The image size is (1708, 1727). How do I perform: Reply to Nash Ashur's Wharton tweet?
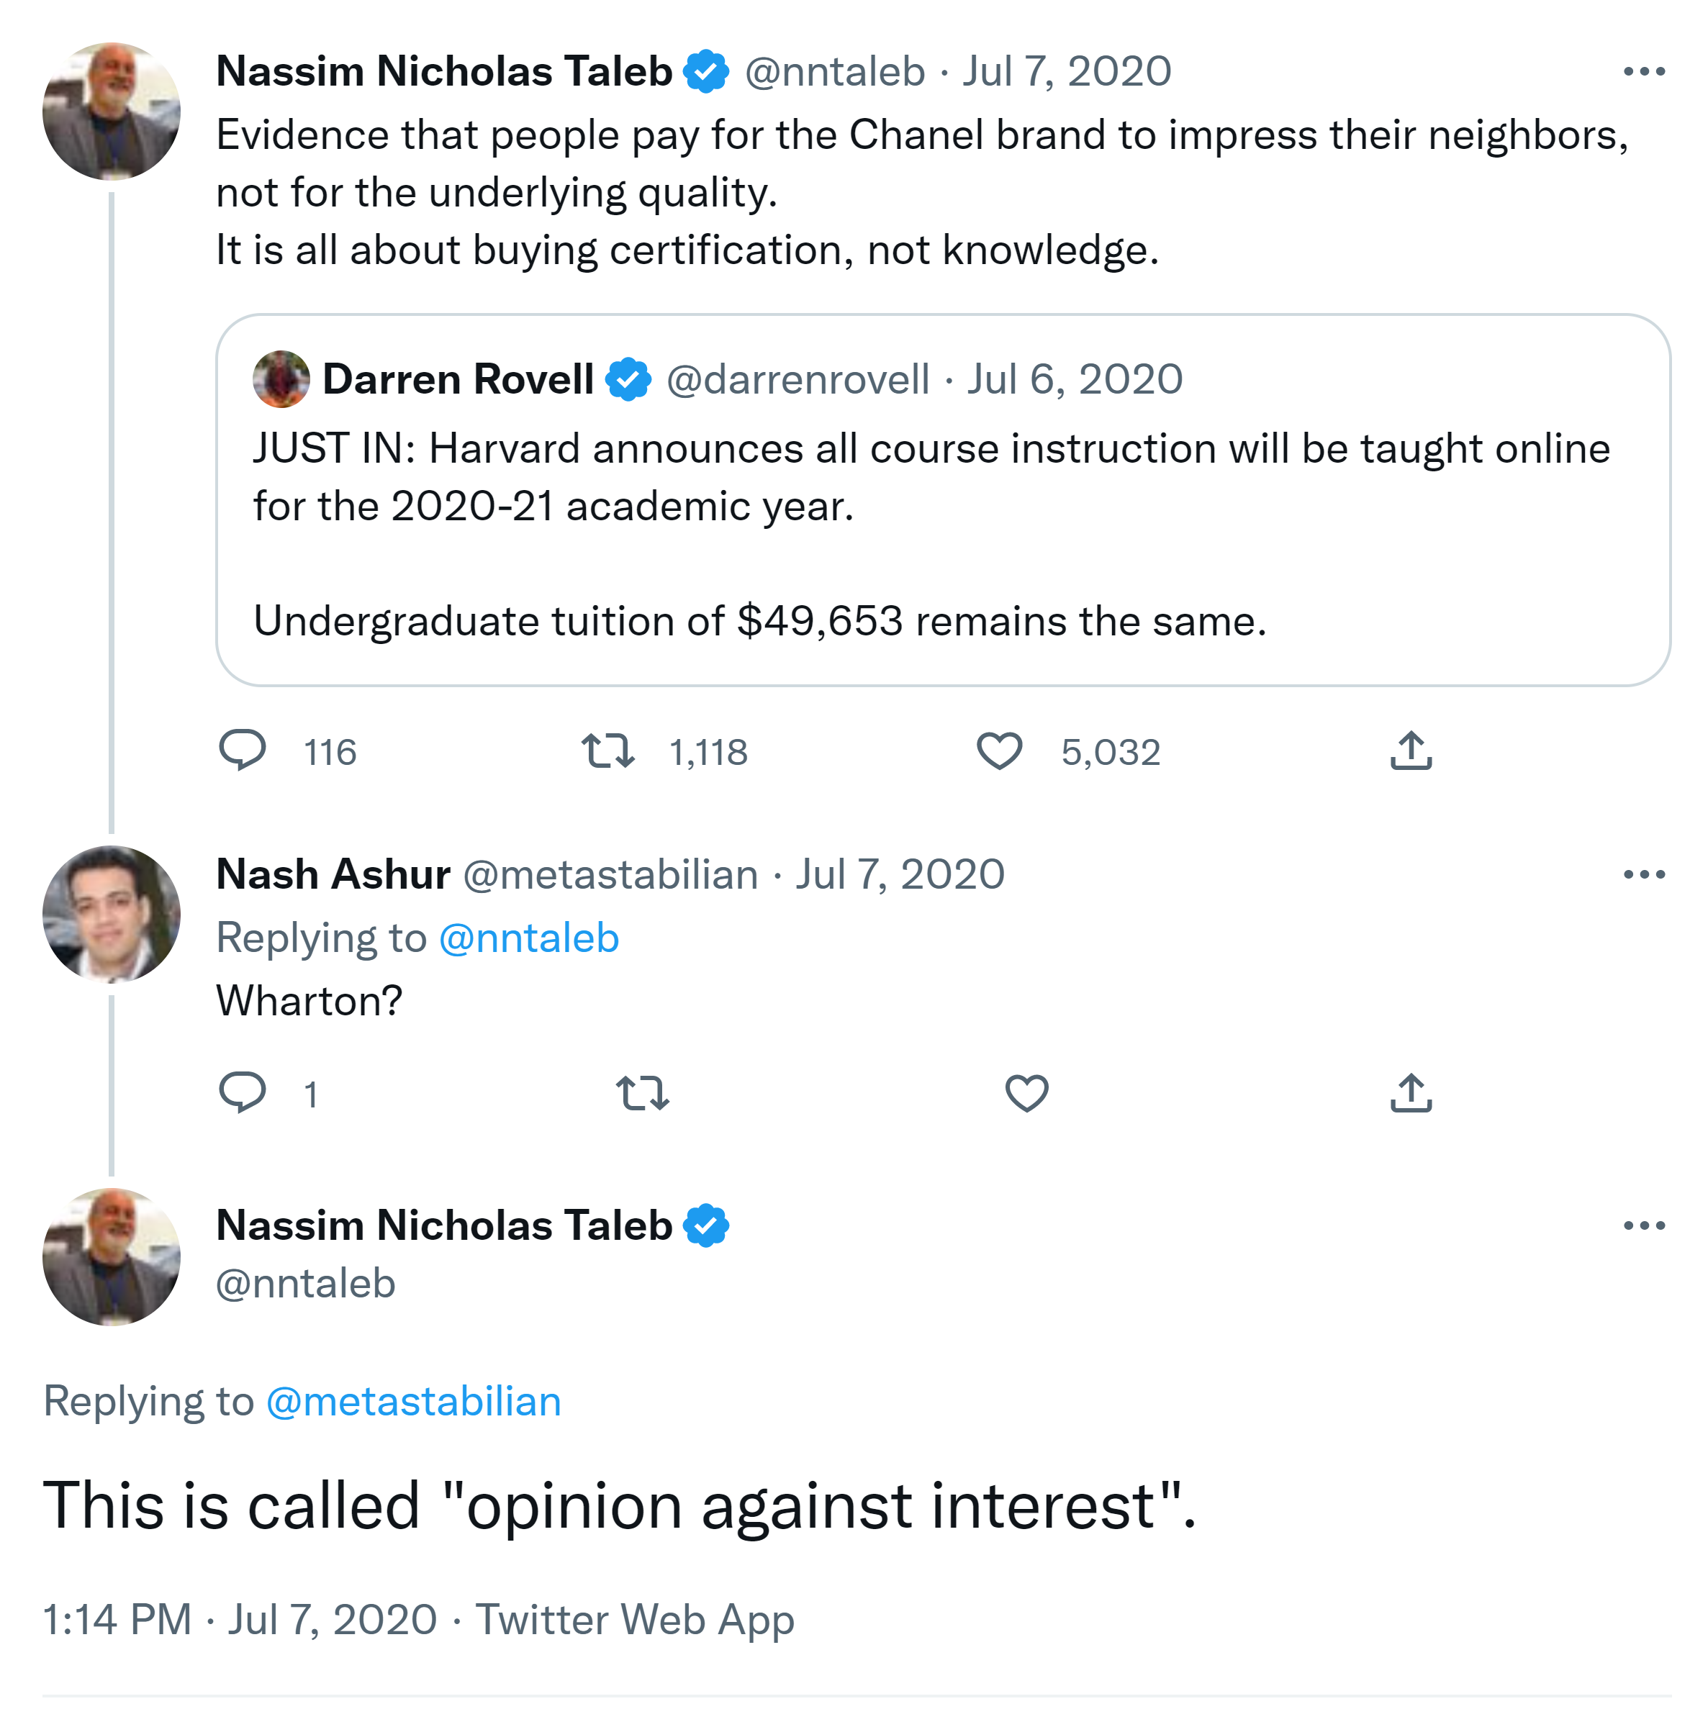[x=243, y=1092]
